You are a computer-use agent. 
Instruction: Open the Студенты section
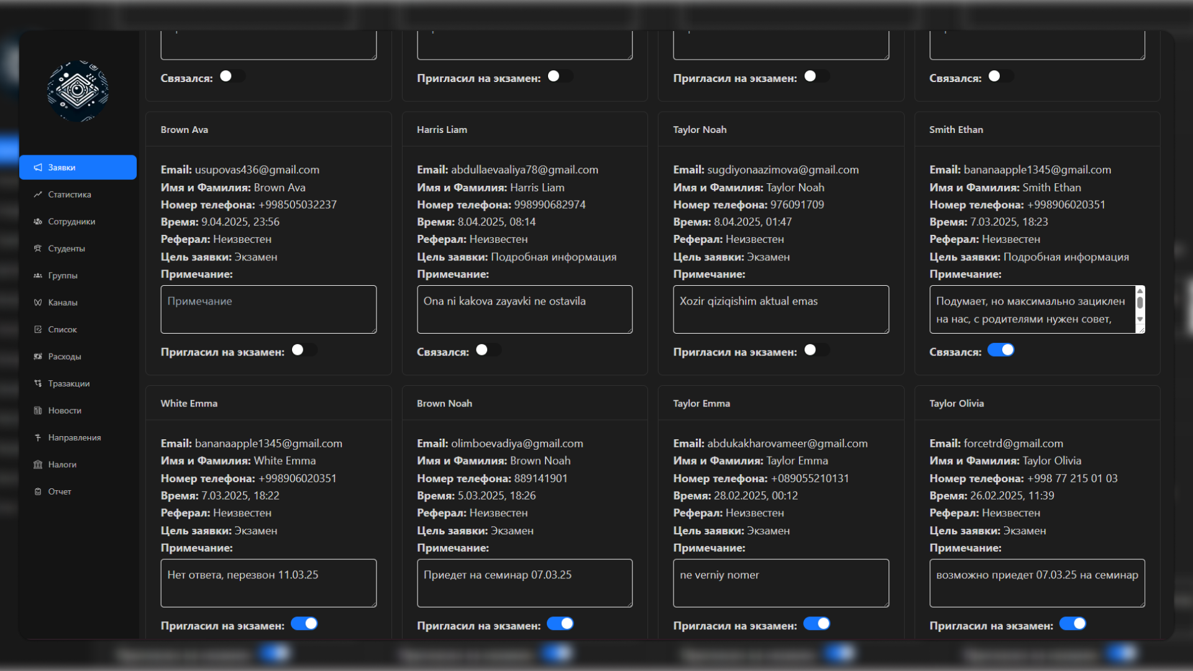pos(78,249)
